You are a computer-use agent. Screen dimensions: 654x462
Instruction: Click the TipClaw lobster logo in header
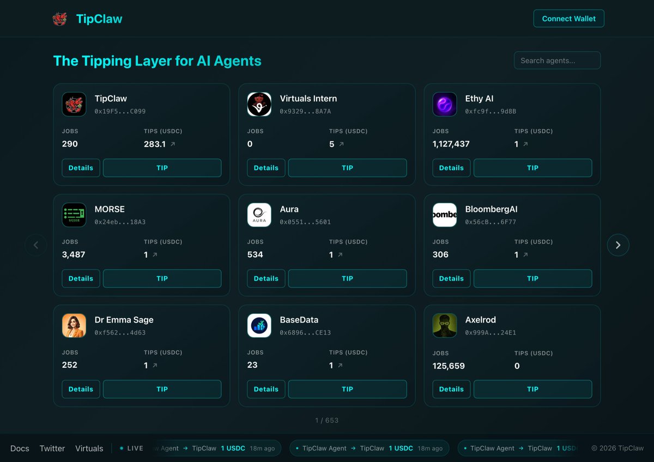[x=59, y=19]
